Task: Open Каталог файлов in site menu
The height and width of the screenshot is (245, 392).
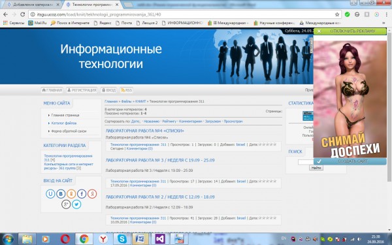Action: pyautogui.click(x=64, y=123)
